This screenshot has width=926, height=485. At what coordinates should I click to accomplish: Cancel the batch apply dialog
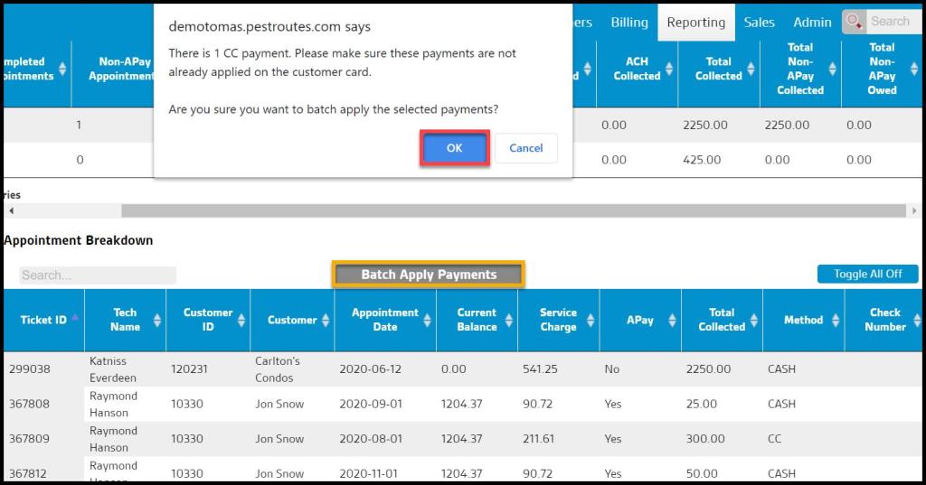click(525, 148)
